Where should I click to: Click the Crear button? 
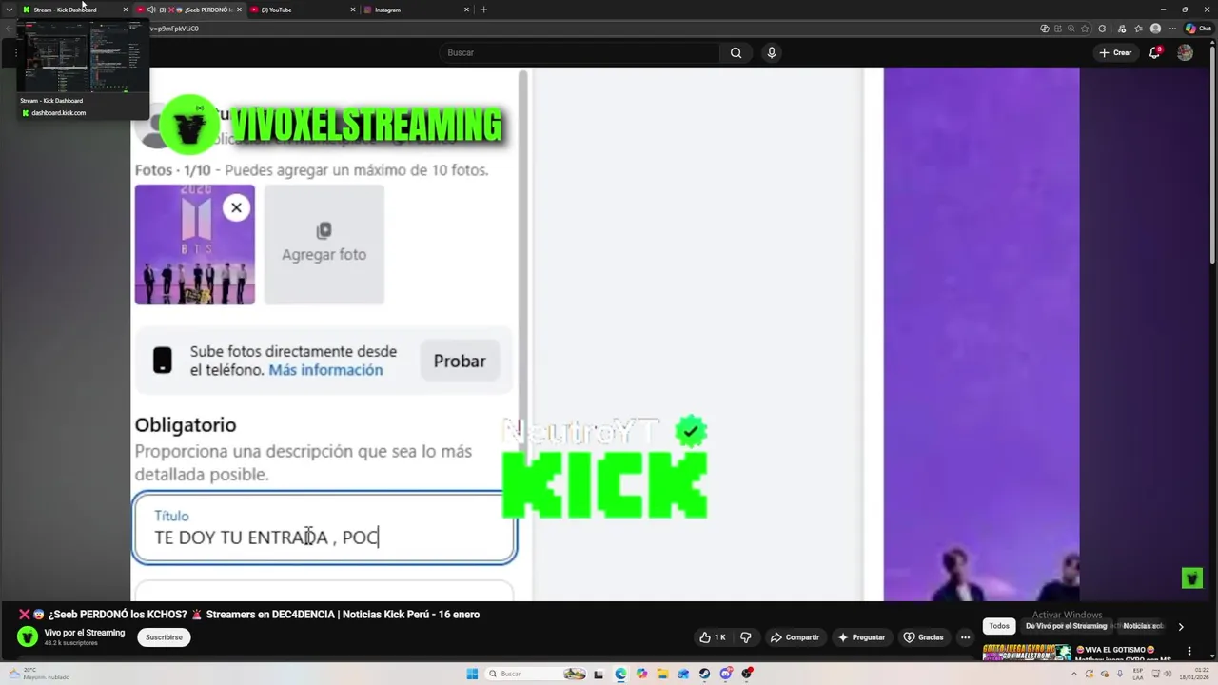tap(1115, 52)
